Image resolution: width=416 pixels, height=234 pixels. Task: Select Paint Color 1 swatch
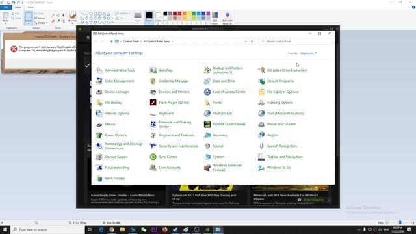point(149,18)
